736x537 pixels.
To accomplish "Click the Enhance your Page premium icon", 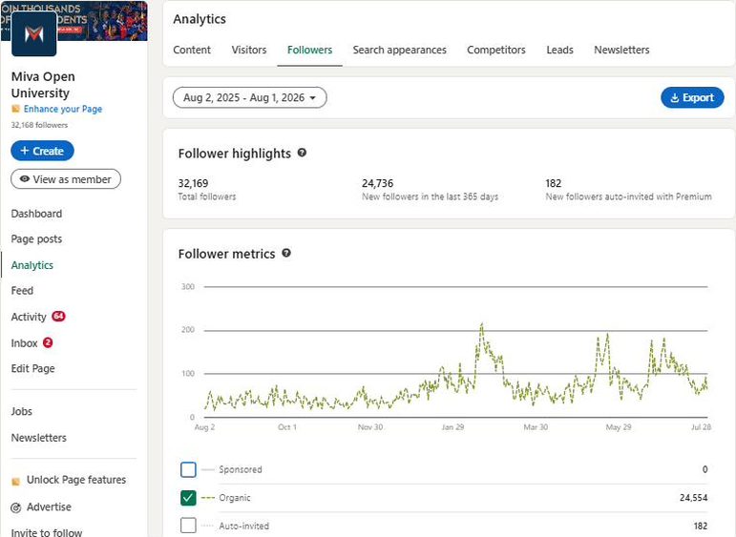I will 16,109.
